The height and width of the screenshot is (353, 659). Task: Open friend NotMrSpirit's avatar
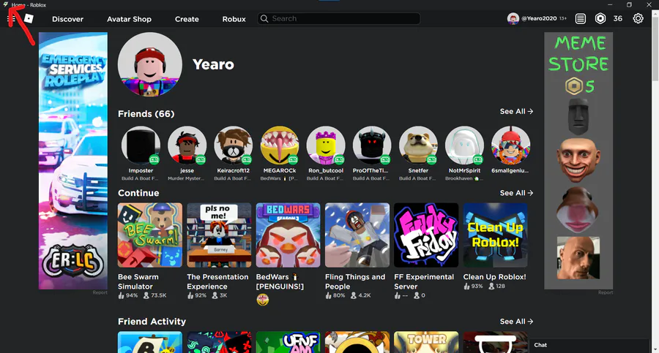[x=464, y=145]
